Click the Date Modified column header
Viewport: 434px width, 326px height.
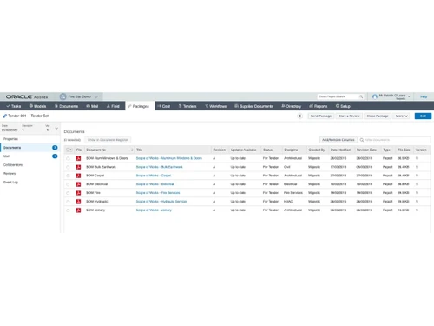pos(341,150)
